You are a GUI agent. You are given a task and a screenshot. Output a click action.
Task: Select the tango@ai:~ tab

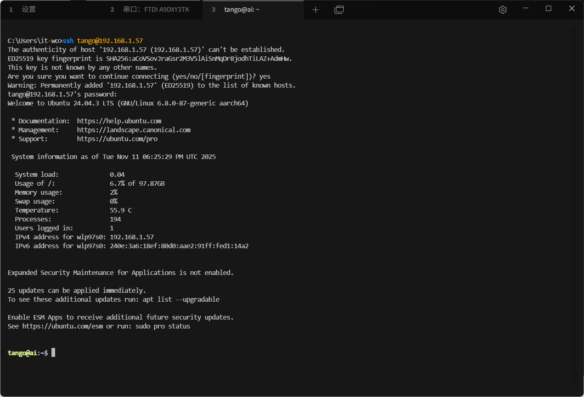click(x=242, y=9)
